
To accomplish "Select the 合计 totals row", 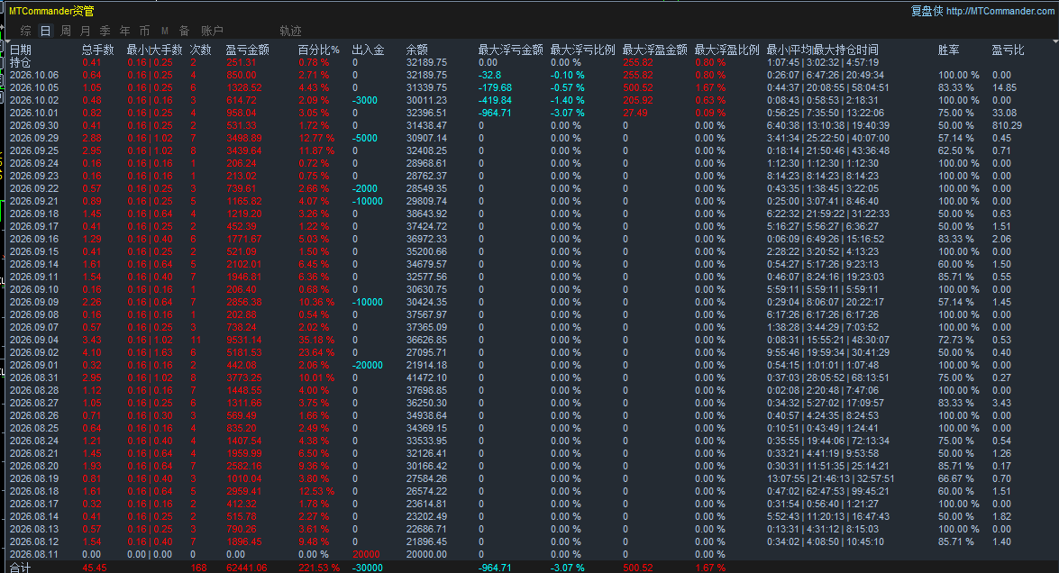I will point(530,568).
